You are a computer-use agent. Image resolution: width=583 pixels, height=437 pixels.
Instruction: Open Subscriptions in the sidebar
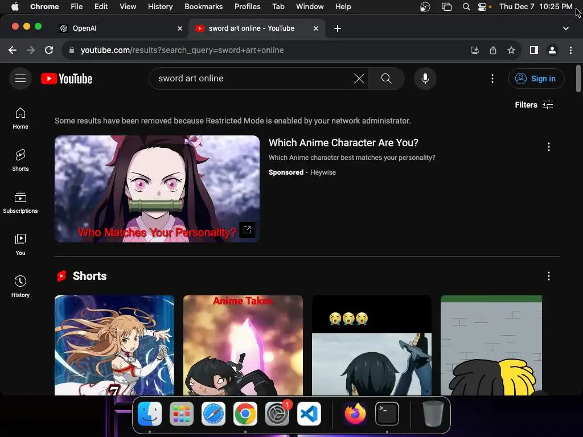click(x=20, y=203)
